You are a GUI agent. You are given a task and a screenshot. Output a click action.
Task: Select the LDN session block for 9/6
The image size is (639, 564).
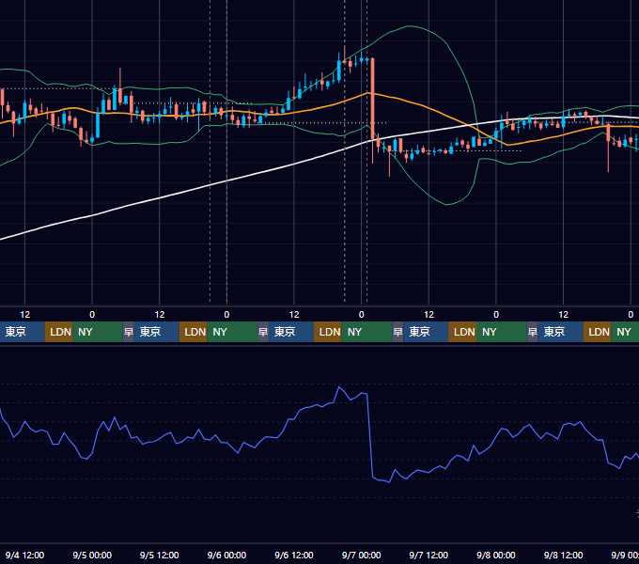coord(328,332)
